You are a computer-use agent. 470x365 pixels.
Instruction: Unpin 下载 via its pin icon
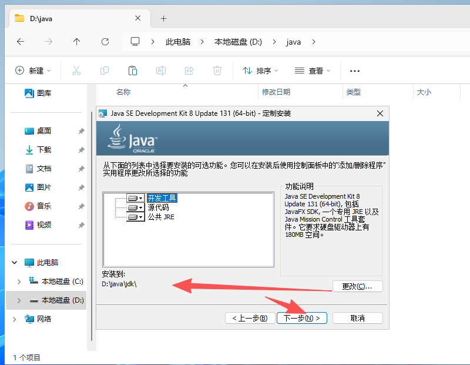click(81, 150)
